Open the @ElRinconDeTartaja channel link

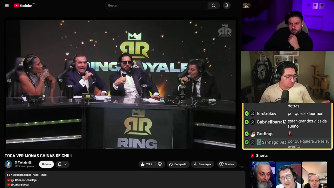click(24, 180)
